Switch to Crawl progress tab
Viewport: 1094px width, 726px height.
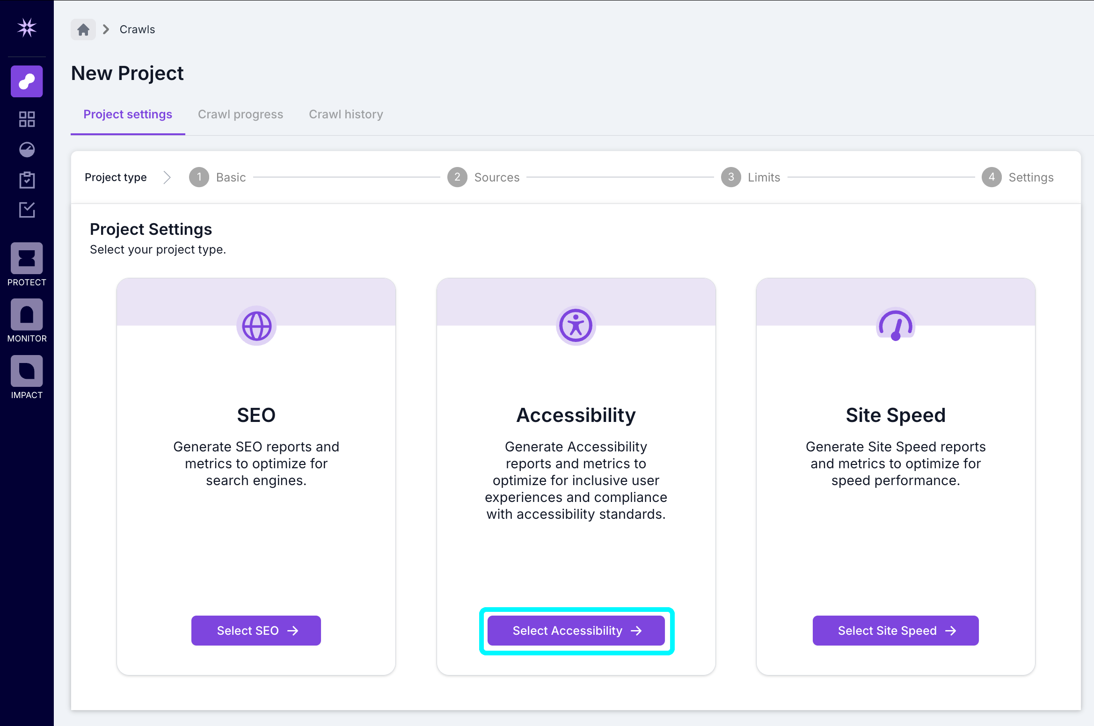click(x=241, y=115)
